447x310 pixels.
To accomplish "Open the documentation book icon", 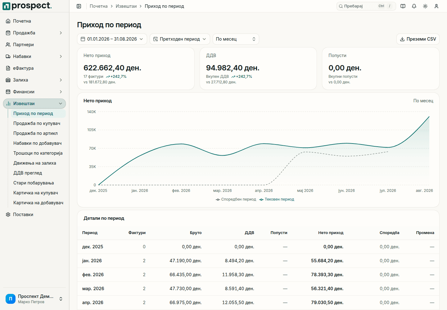I will [403, 6].
